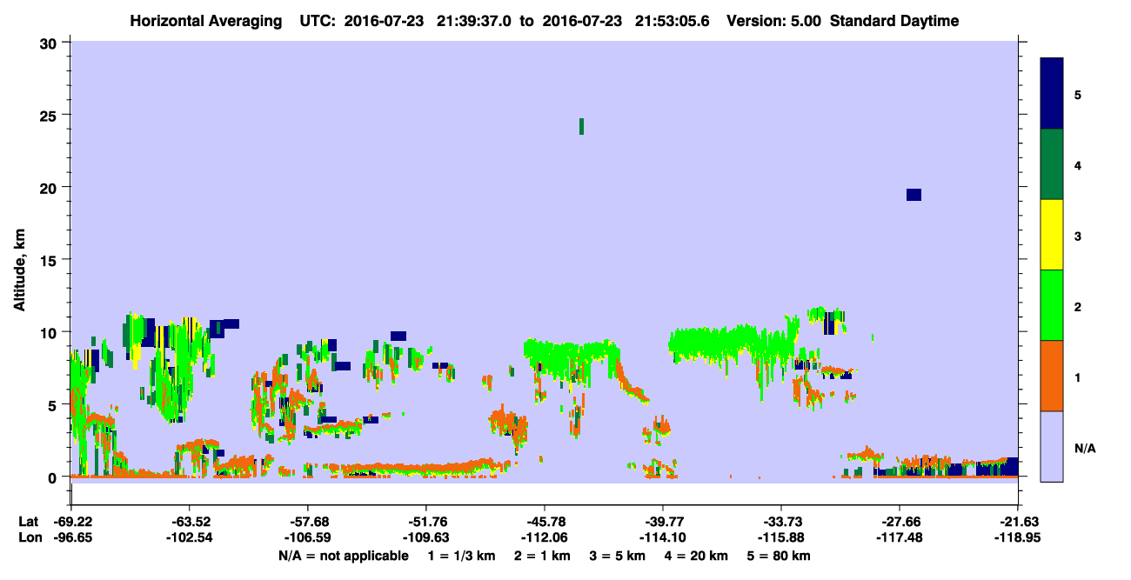This screenshot has height=580, width=1131.
Task: Click latitude value -69.22
Action: (x=71, y=522)
